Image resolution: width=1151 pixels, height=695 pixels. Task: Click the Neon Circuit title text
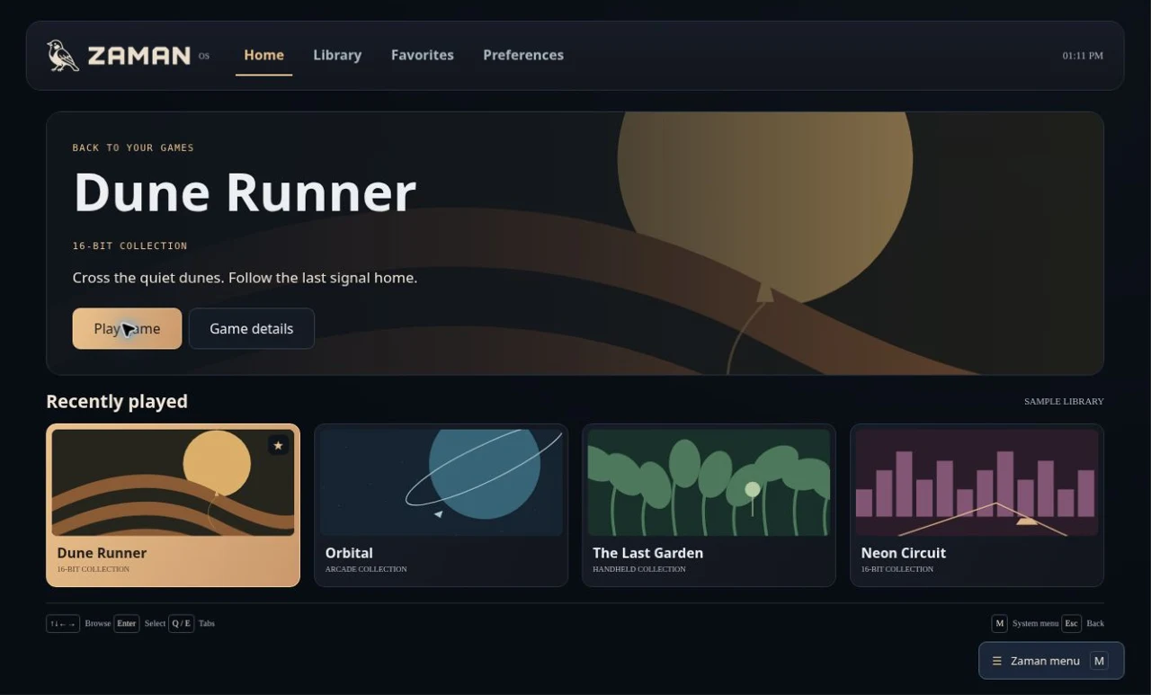pos(904,553)
